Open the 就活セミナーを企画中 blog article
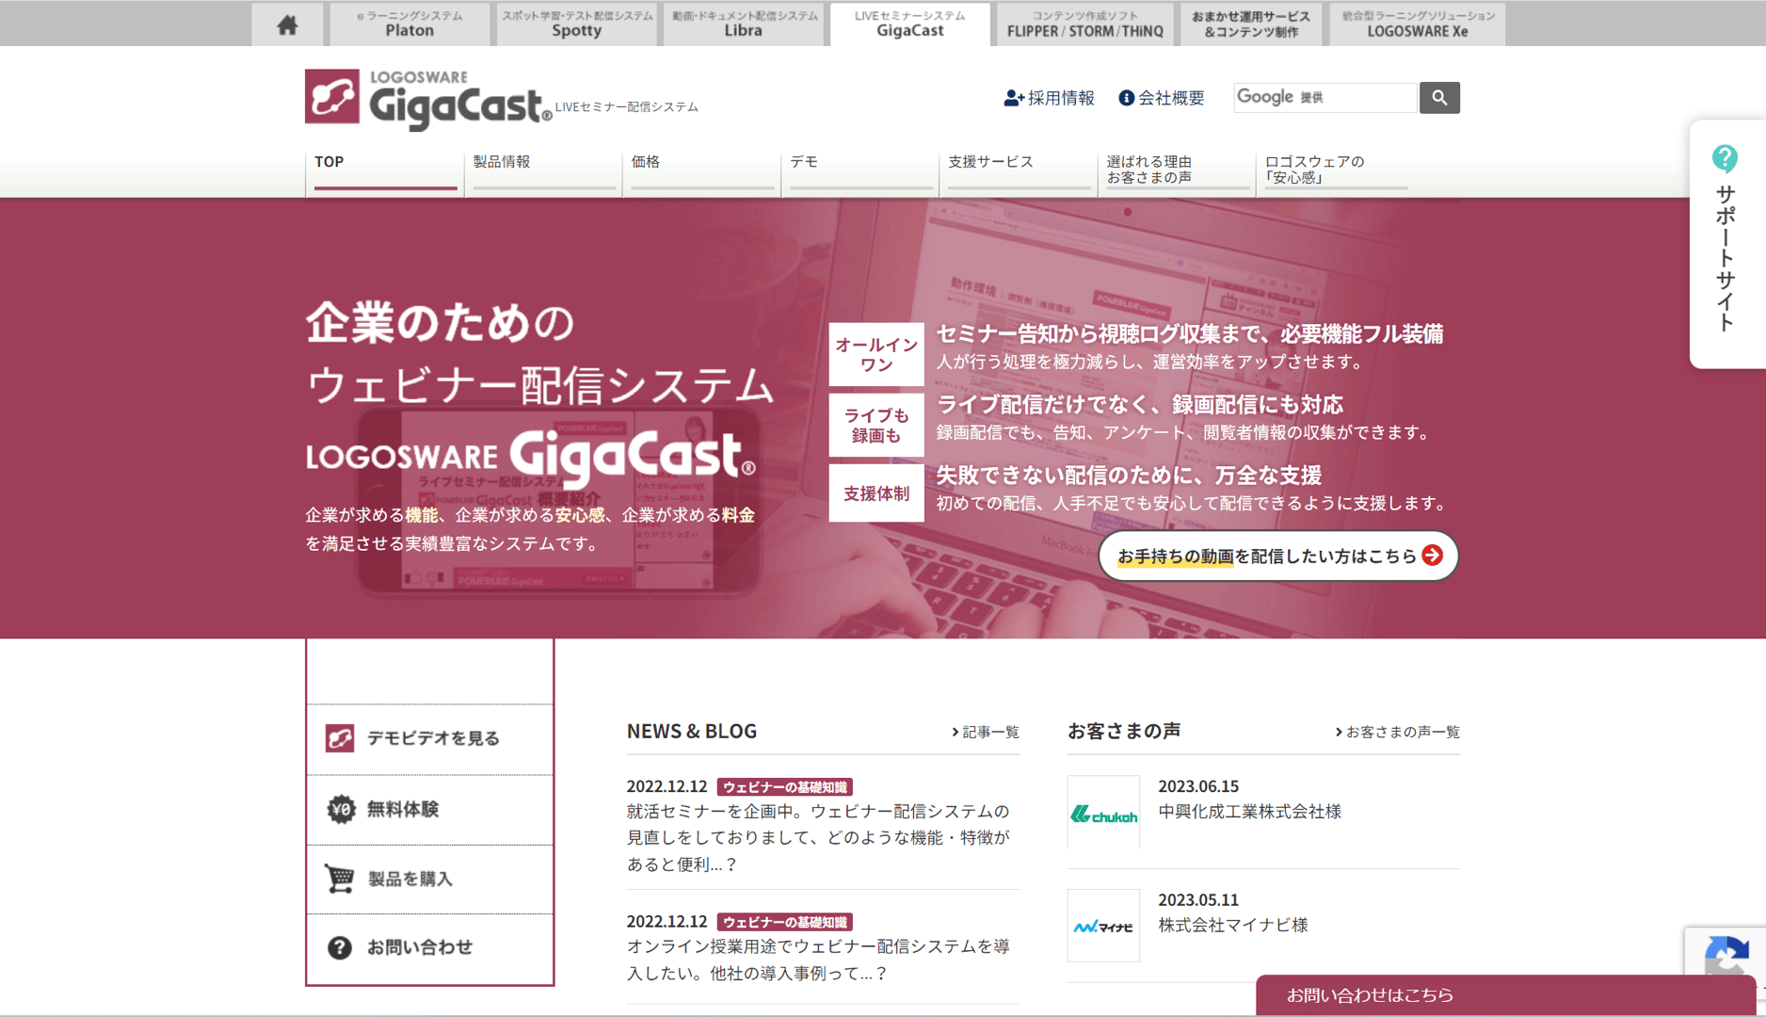This screenshot has width=1766, height=1017. click(818, 837)
